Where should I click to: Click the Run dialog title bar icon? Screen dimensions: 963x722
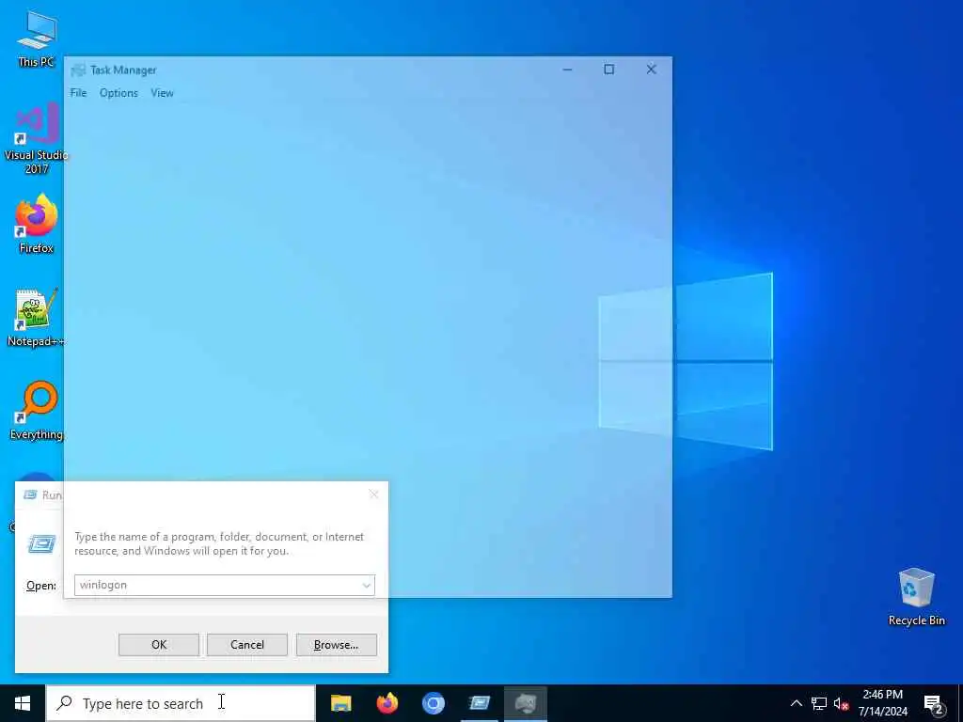tap(30, 494)
